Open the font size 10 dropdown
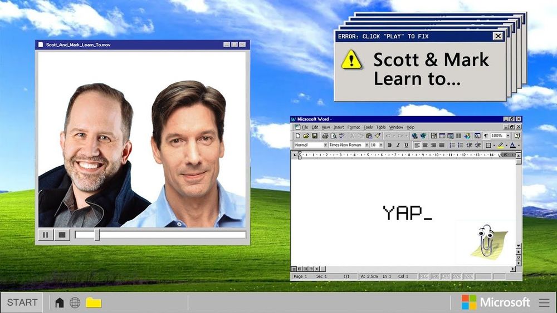 click(x=381, y=145)
